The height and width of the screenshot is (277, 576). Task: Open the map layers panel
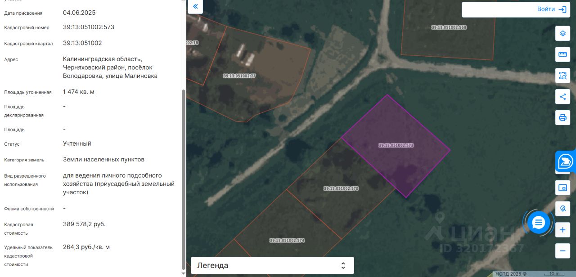point(562,33)
